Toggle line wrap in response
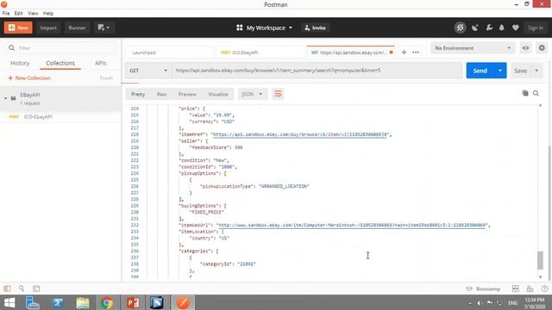This screenshot has width=552, height=310. [278, 94]
